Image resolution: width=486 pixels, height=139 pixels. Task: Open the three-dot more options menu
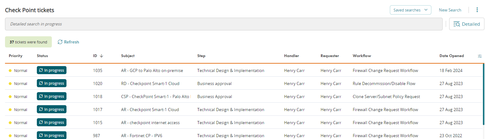(477, 10)
